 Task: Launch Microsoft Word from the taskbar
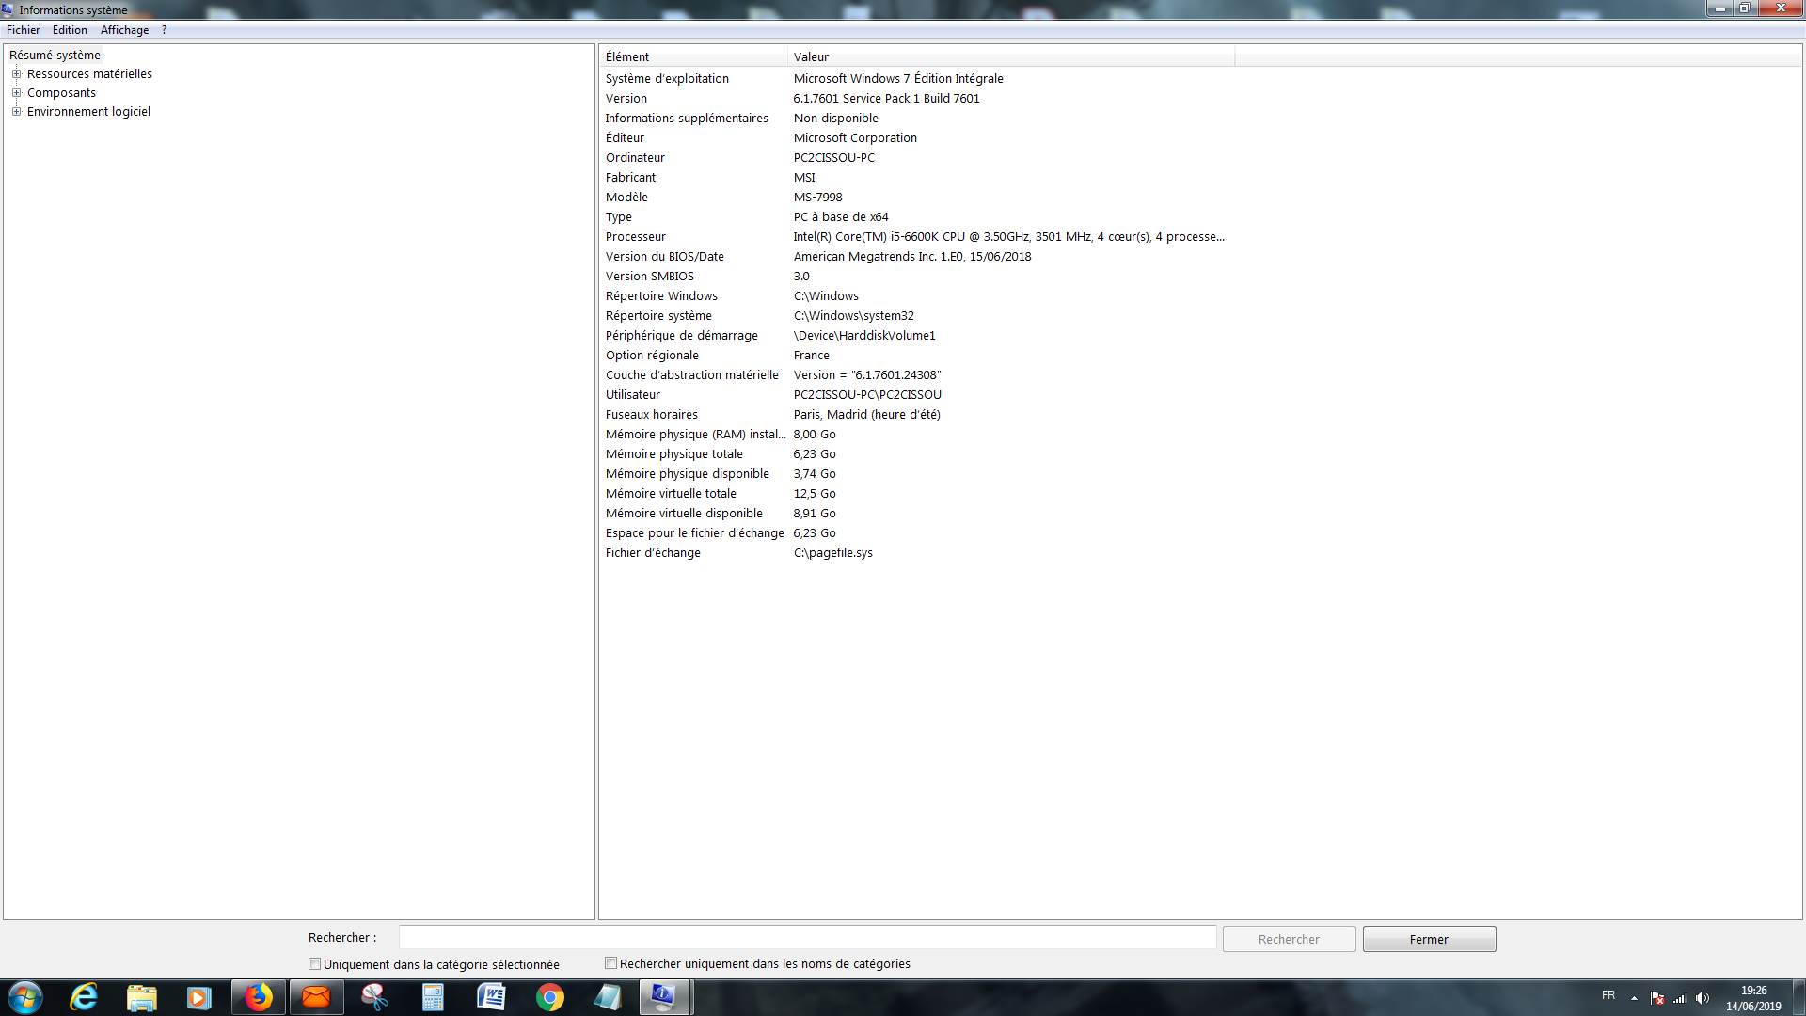click(491, 997)
